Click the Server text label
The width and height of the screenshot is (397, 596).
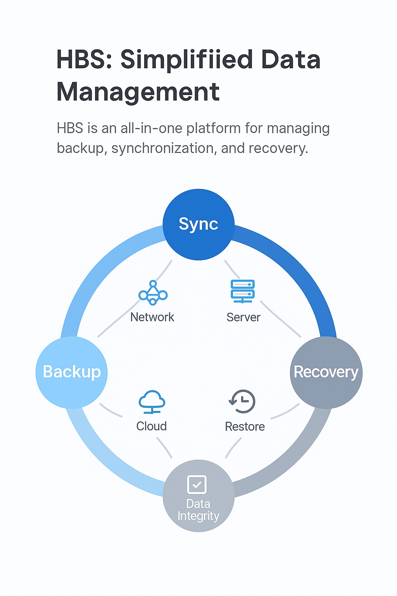click(243, 317)
